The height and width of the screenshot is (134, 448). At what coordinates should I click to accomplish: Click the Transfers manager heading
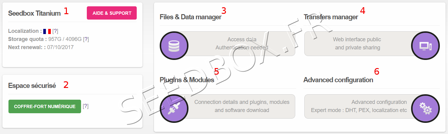tap(331, 17)
